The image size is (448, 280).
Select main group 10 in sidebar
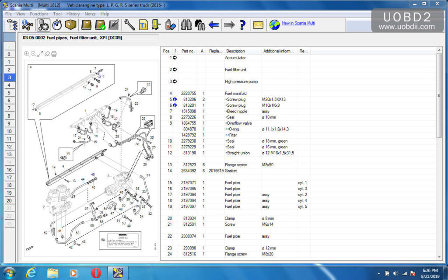coord(9,131)
